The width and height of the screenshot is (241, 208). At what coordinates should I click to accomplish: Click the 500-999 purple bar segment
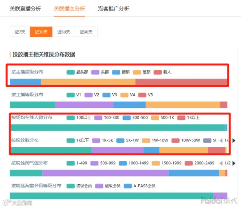click(x=105, y=173)
